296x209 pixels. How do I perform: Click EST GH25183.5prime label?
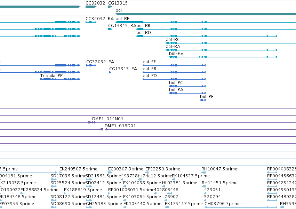tap(104, 204)
